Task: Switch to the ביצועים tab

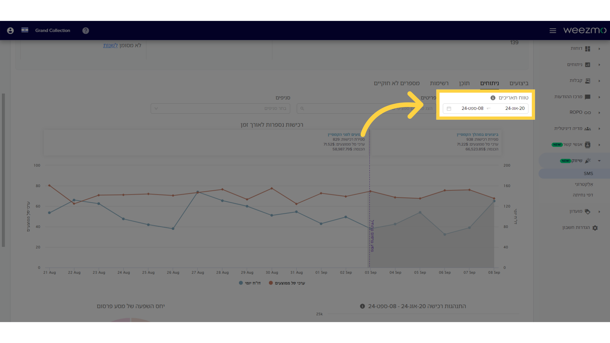Action: [x=519, y=83]
